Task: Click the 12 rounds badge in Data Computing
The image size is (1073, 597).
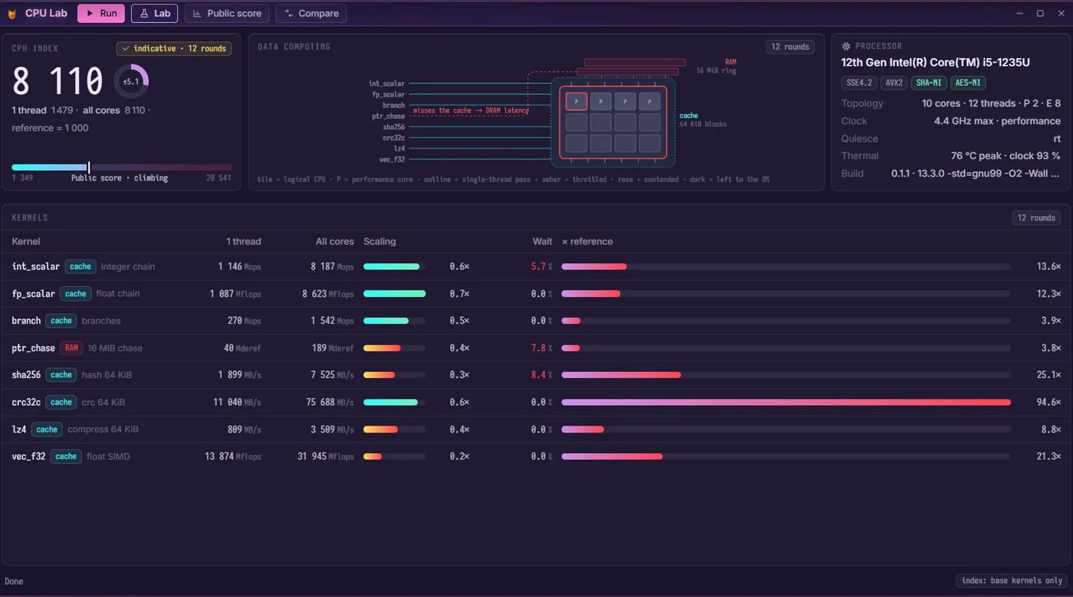Action: 790,47
